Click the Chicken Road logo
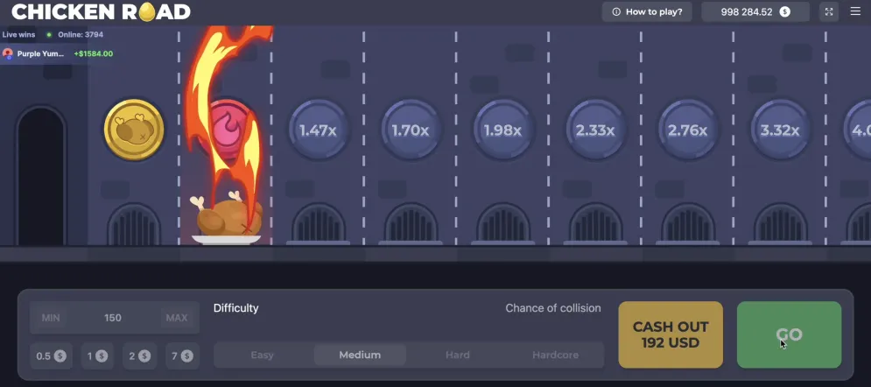This screenshot has height=387, width=871. [x=101, y=11]
